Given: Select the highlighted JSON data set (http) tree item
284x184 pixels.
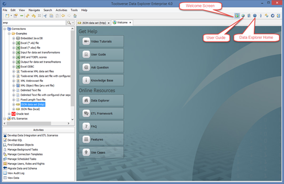Looking at the screenshot, I should point(33,104).
